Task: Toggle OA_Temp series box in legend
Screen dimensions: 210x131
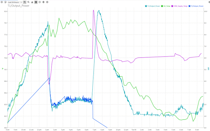Action: 162,6
